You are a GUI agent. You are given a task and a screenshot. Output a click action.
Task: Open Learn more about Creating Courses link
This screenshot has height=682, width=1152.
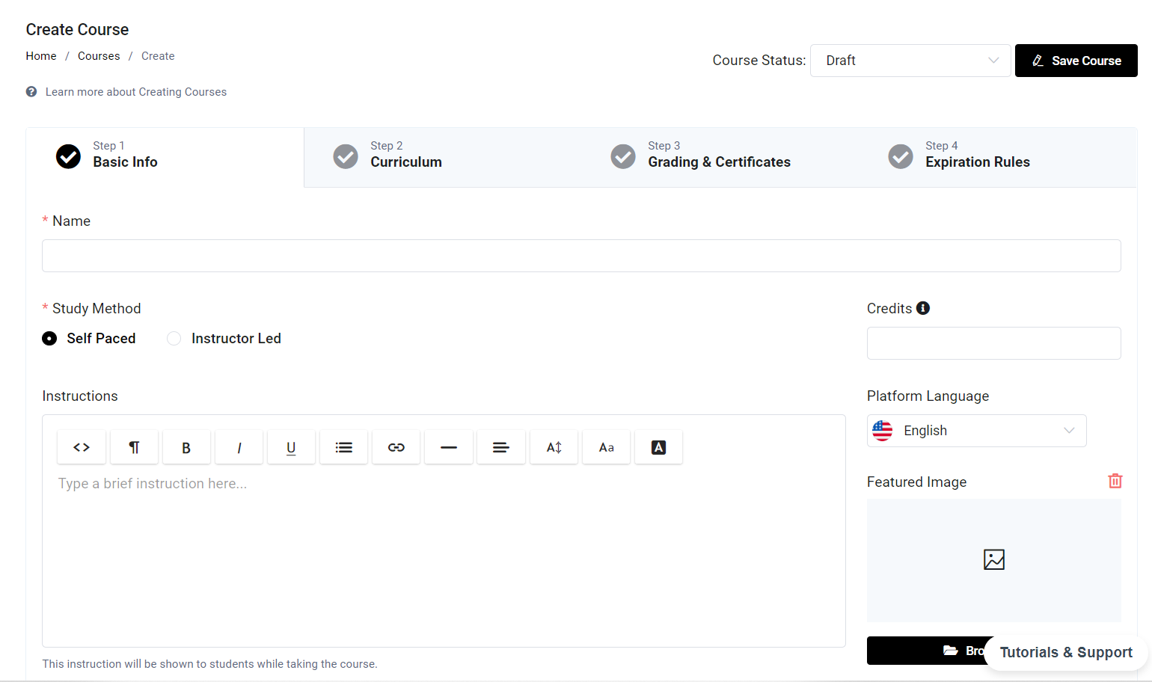(135, 92)
